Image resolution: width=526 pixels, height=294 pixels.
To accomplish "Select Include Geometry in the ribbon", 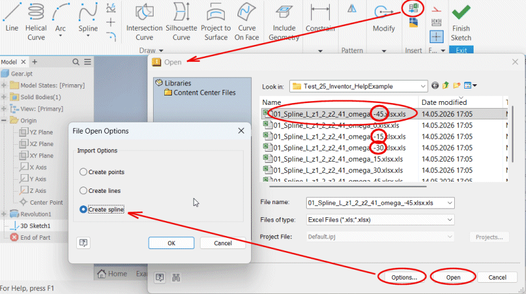I will (284, 21).
